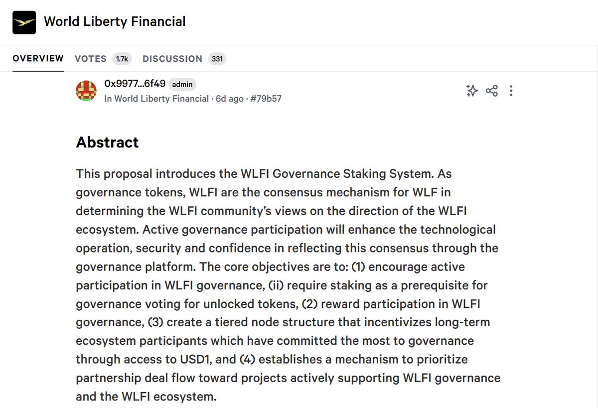Open the VOTES tab
Screen dimensions: 598x408
click(x=91, y=59)
